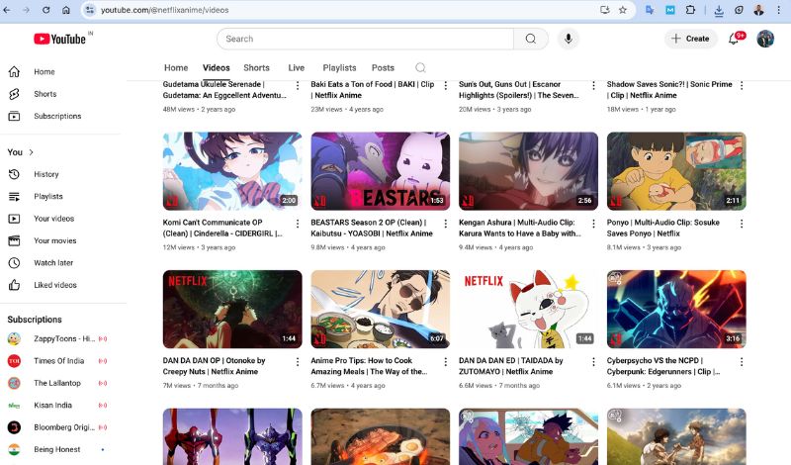Screen dimensions: 791x465
Task: Open The Lallantop subscription channel
Action: coord(57,383)
